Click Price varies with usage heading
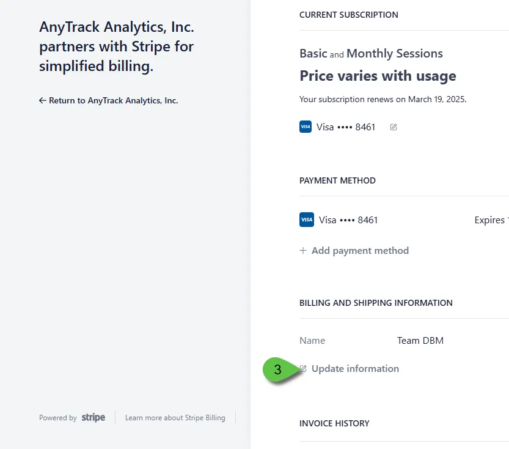The image size is (509, 449). pyautogui.click(x=378, y=76)
